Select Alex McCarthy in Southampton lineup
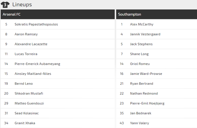Image resolution: width=197 pixels, height=128 pixels. 142,24
